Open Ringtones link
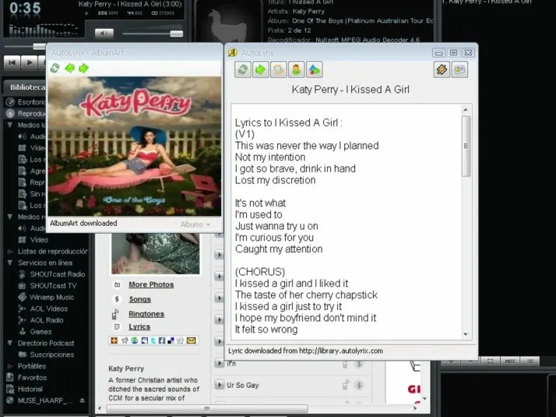 (147, 314)
